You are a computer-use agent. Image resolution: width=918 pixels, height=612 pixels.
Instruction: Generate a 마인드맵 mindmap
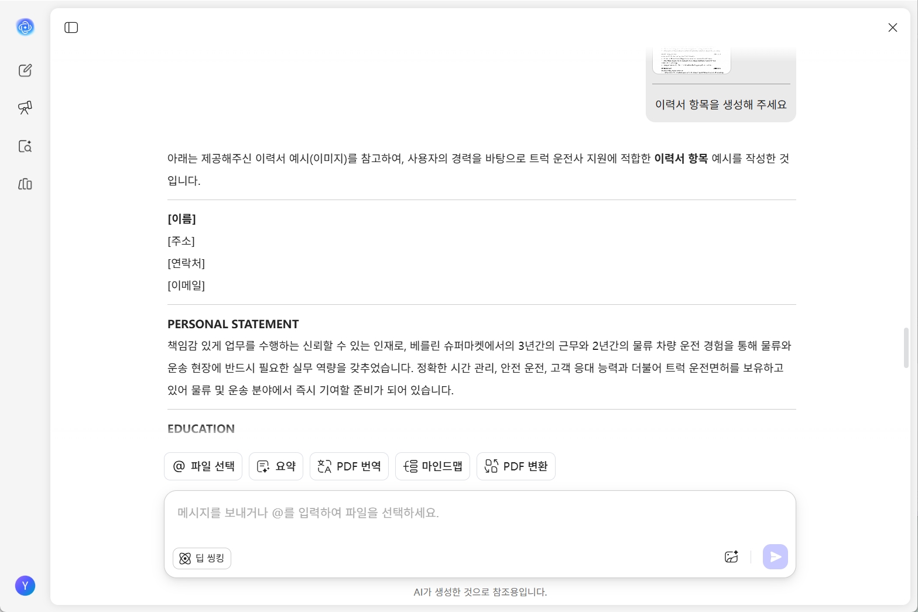(x=433, y=466)
